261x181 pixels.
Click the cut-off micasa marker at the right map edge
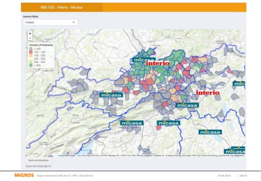239,84
